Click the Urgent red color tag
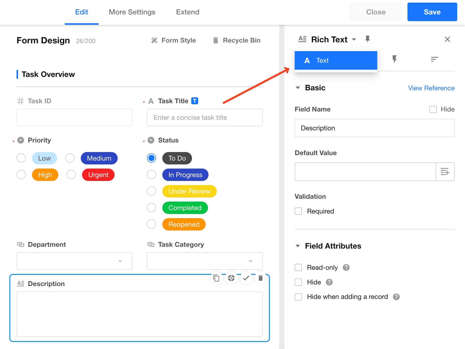The height and width of the screenshot is (349, 465). (98, 175)
